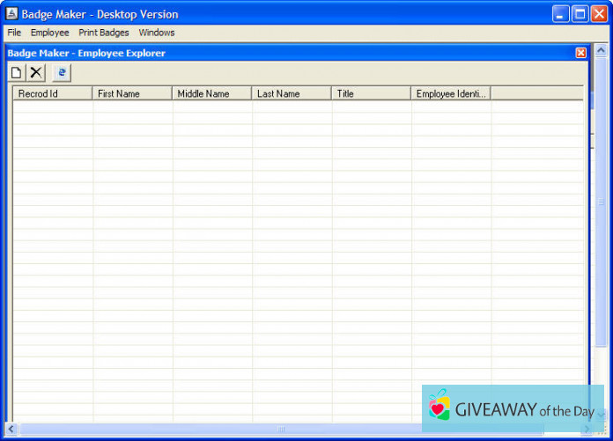Image resolution: width=613 pixels, height=441 pixels.
Task: Click the Middle Name column header
Action: 211,93
